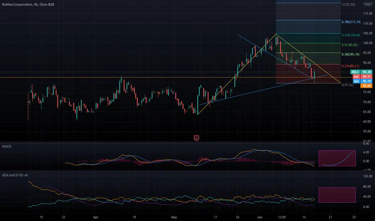Click the '22' date on time axis
This screenshot has width=375, height=221.
click(64, 217)
